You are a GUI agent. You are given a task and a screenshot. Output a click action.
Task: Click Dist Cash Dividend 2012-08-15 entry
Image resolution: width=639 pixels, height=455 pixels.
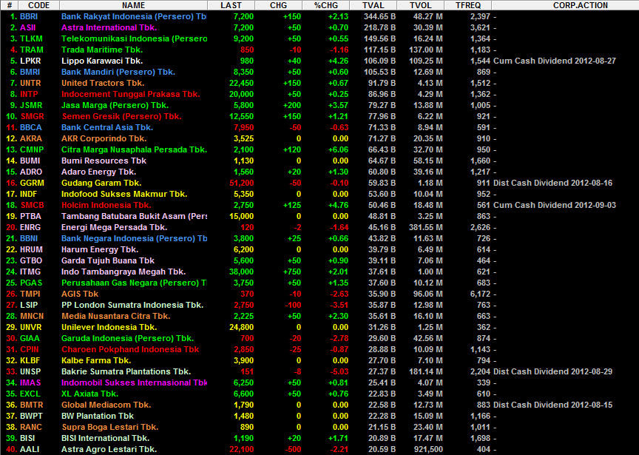(x=553, y=405)
